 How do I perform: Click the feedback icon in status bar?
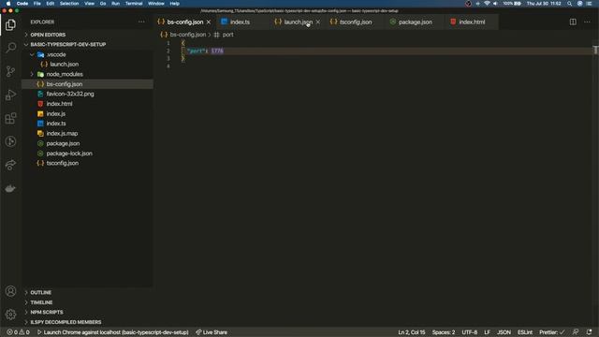(576, 332)
